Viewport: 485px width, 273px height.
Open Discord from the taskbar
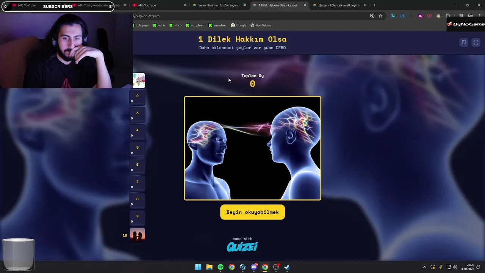(x=254, y=267)
